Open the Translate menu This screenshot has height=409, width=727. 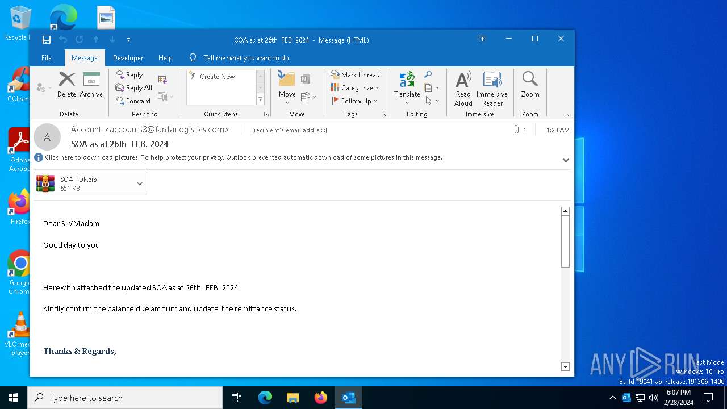point(407,88)
